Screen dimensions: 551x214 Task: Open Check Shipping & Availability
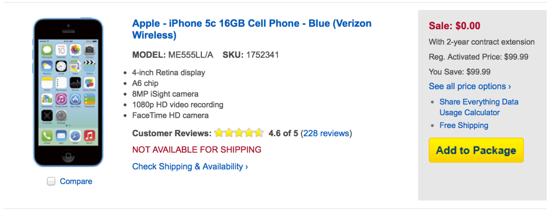[190, 166]
